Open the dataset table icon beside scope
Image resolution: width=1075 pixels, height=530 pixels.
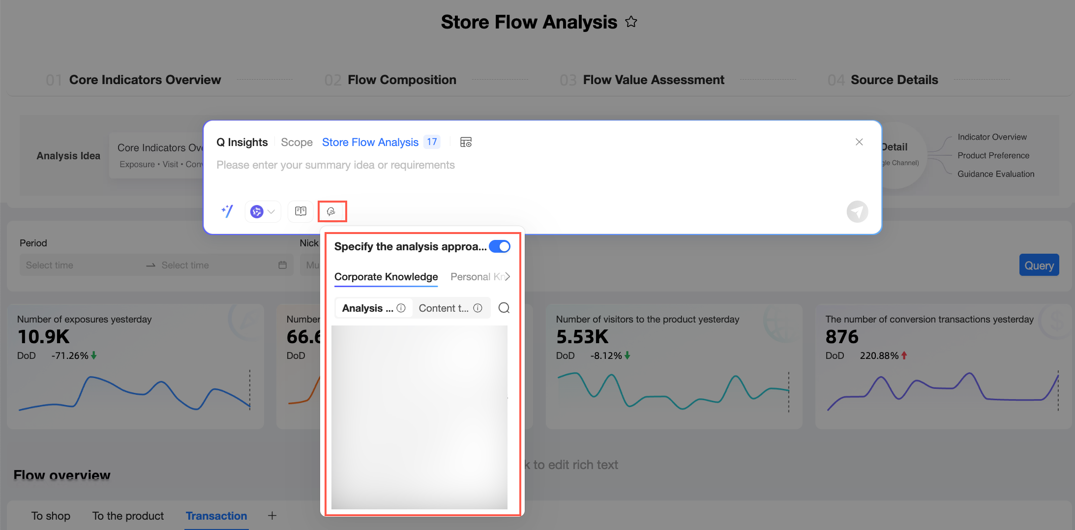pos(466,142)
